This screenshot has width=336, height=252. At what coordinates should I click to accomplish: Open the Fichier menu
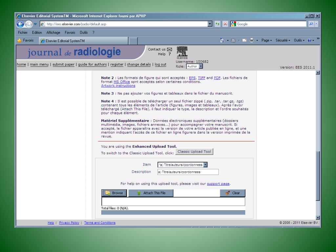(x=23, y=32)
